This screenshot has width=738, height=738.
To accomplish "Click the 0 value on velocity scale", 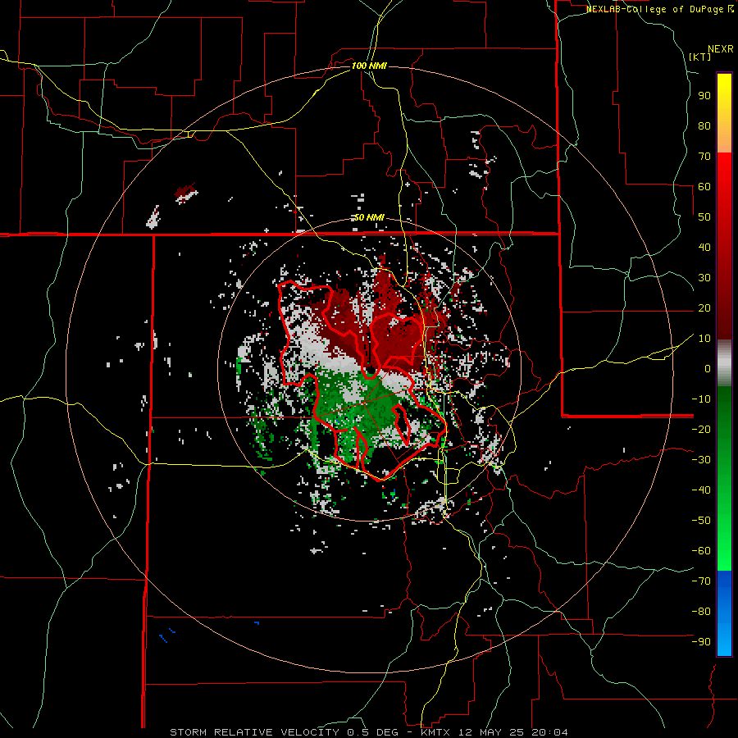I will coord(708,369).
